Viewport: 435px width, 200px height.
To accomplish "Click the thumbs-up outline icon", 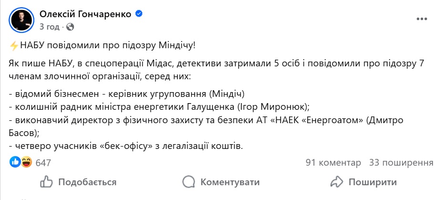I will coord(46,182).
